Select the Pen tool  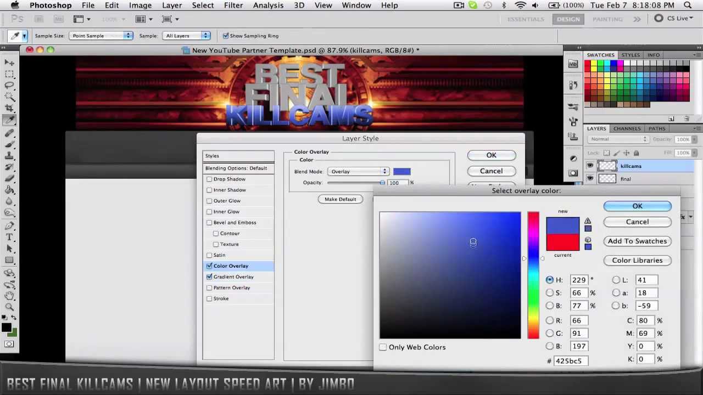pyautogui.click(x=9, y=226)
